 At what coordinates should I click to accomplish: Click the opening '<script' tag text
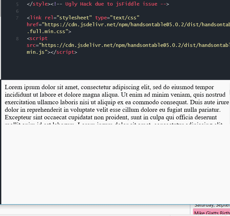[x=37, y=38]
